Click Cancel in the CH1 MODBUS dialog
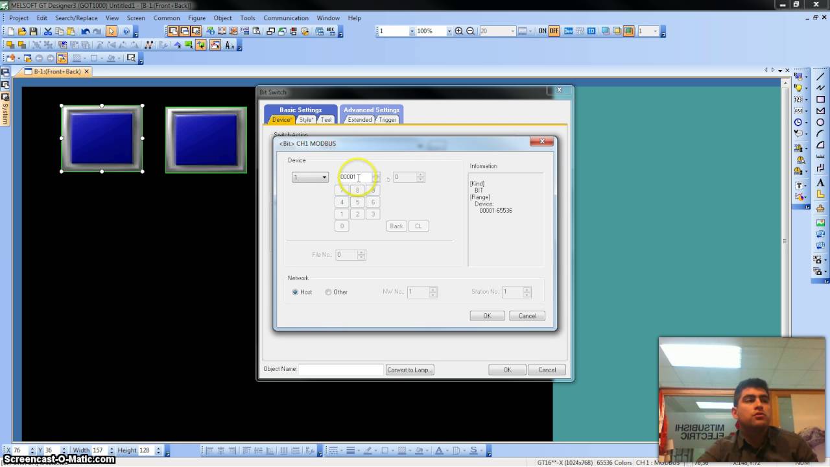This screenshot has height=467, width=830. click(527, 316)
